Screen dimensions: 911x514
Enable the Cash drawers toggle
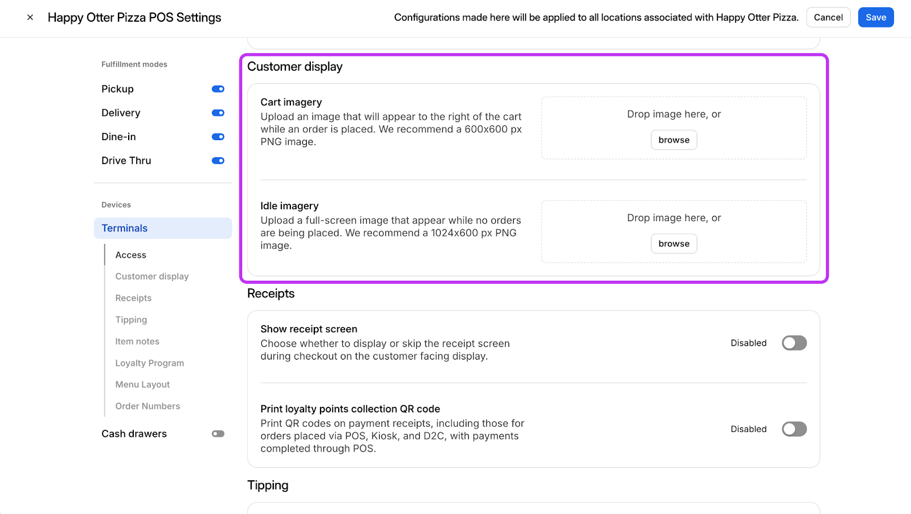(218, 434)
